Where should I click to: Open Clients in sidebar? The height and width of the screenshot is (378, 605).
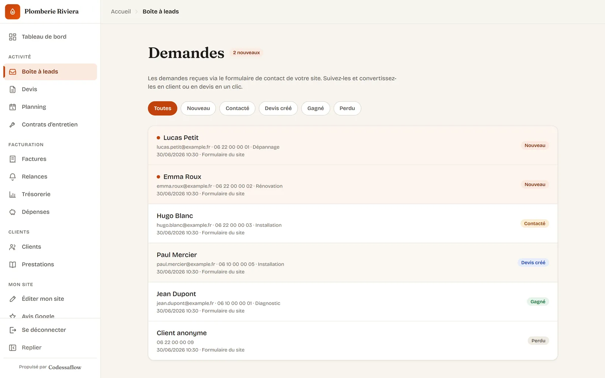click(50, 247)
